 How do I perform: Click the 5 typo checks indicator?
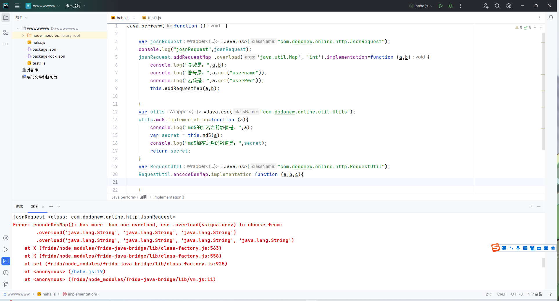[x=528, y=27]
